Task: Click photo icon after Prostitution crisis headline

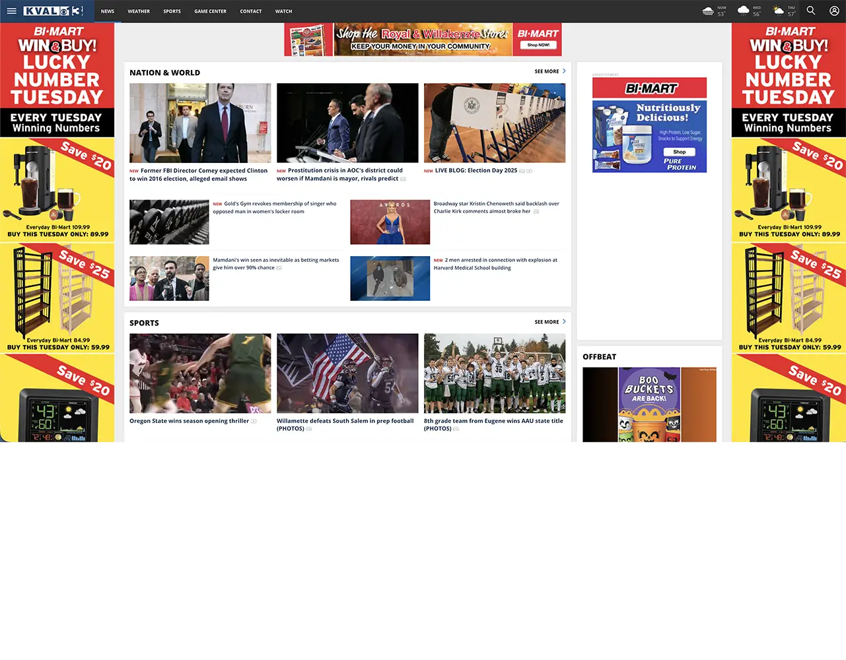Action: 404,179
